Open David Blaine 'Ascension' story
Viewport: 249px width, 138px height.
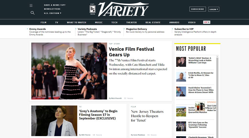(201, 90)
